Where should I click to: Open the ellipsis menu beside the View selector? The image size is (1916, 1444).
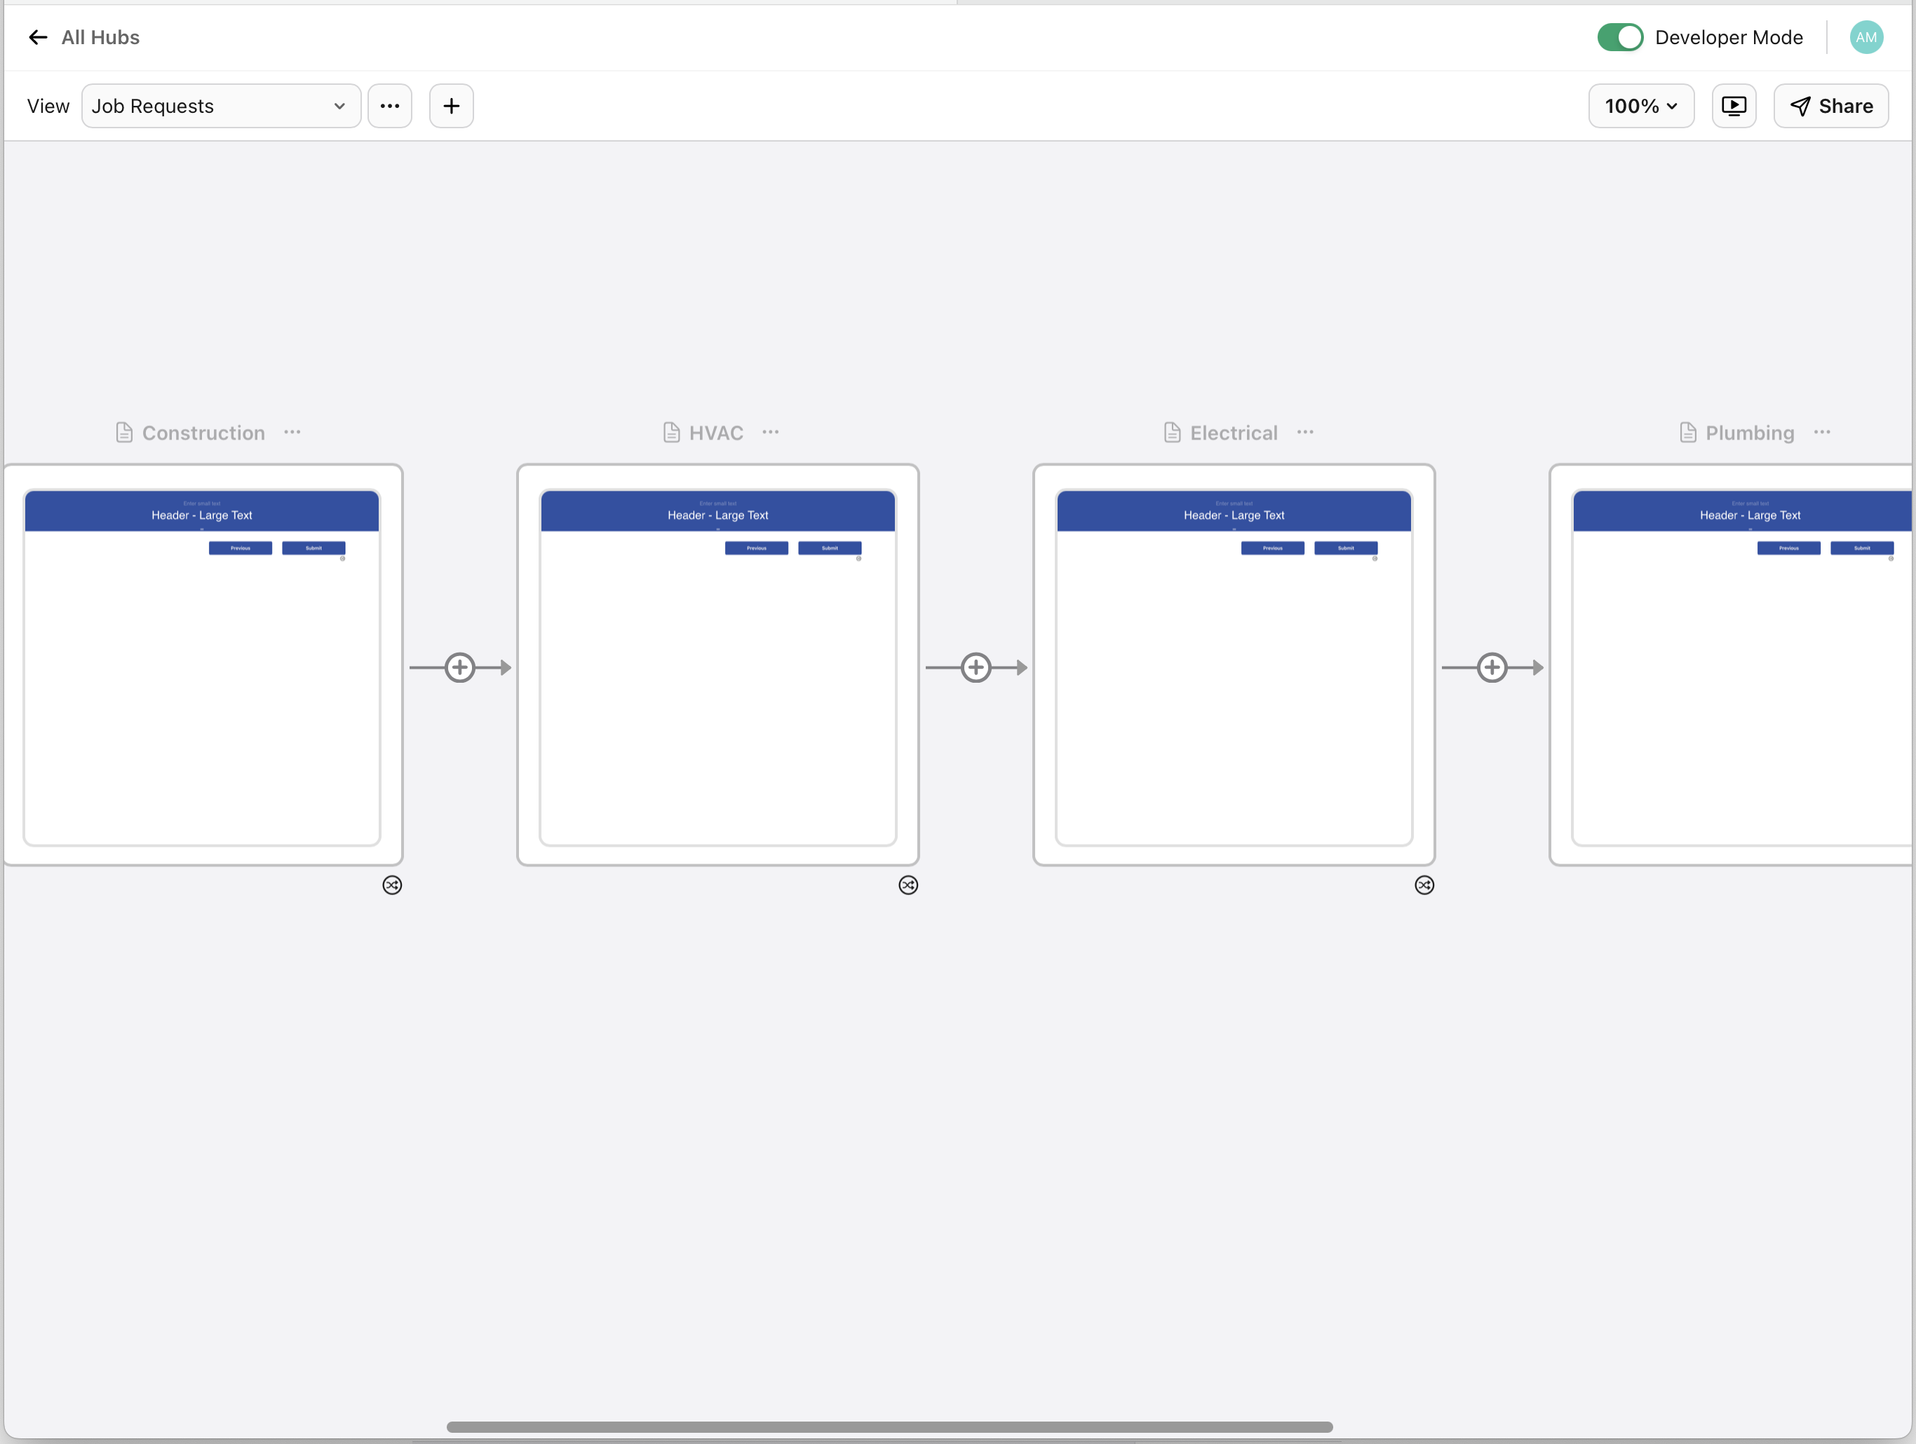pos(390,106)
